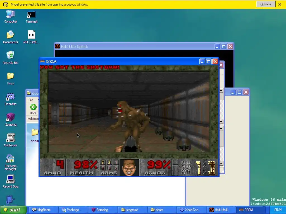Close the Half-Life Uplink window

pyautogui.click(x=230, y=47)
